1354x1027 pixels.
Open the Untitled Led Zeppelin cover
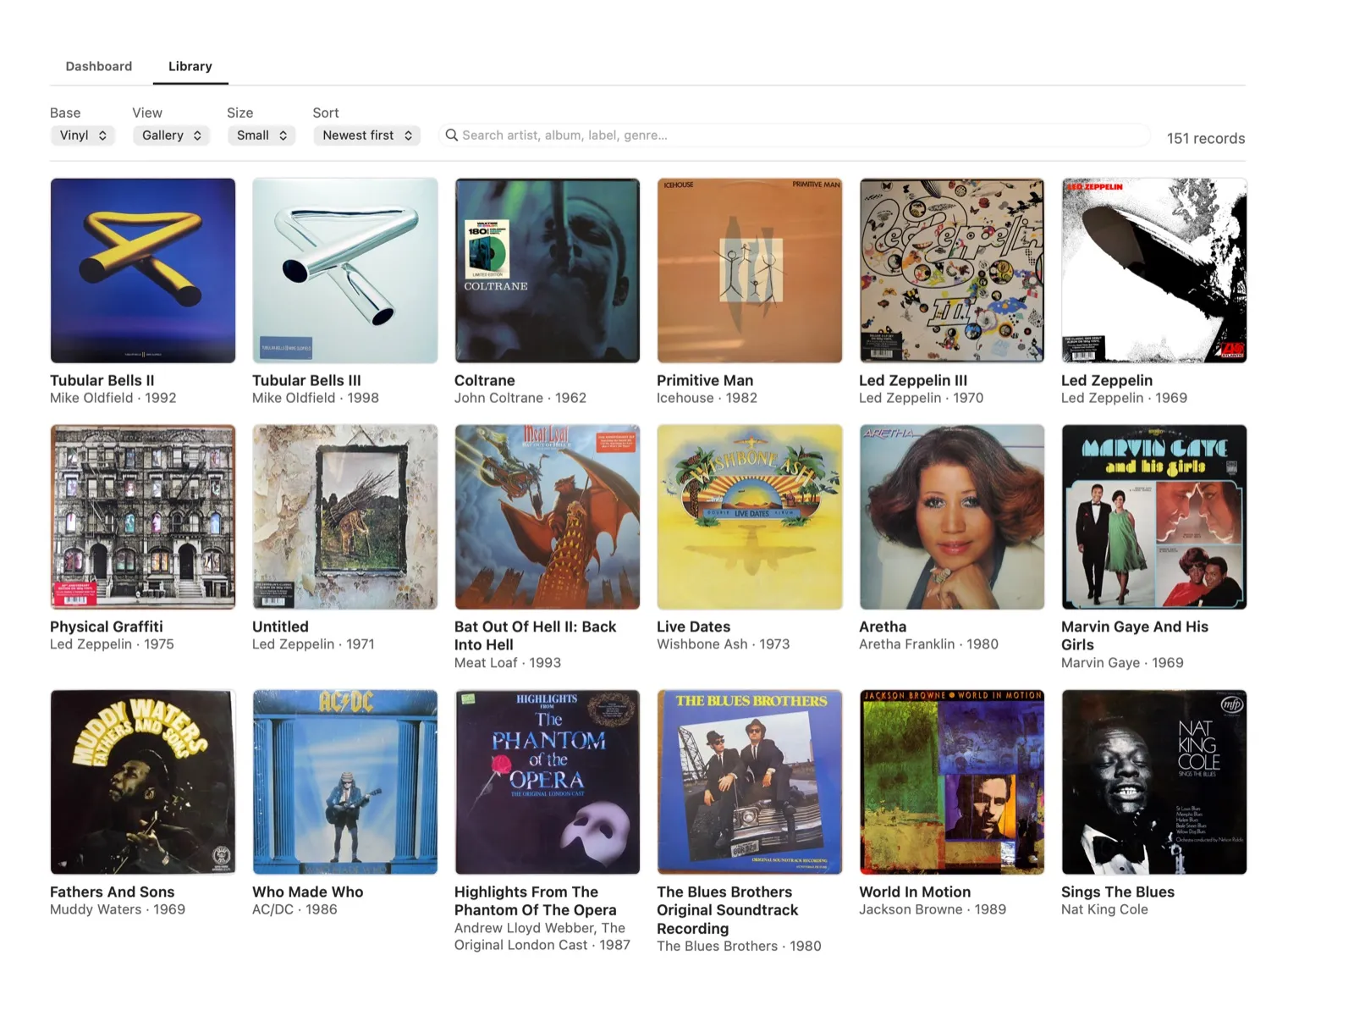[x=345, y=517]
